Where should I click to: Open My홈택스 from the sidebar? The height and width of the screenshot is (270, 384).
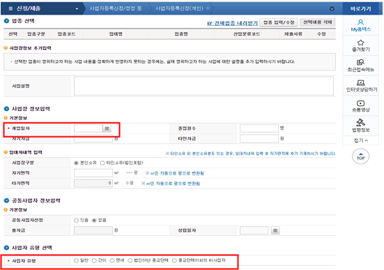[x=360, y=26]
